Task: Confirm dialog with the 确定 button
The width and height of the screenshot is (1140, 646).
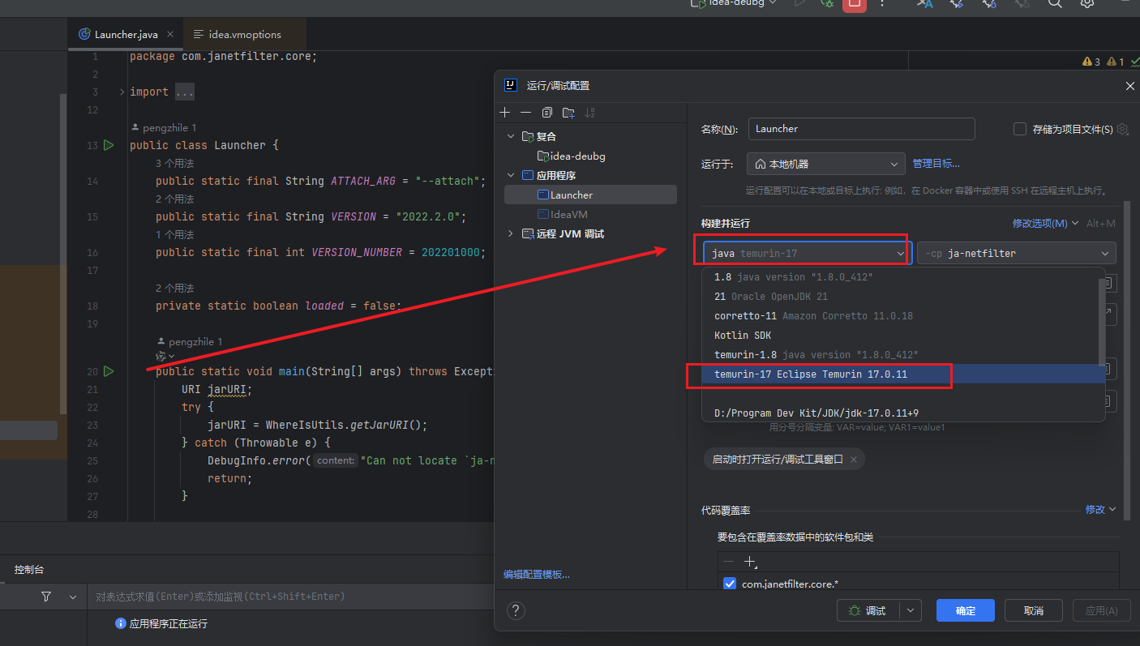Action: point(965,610)
